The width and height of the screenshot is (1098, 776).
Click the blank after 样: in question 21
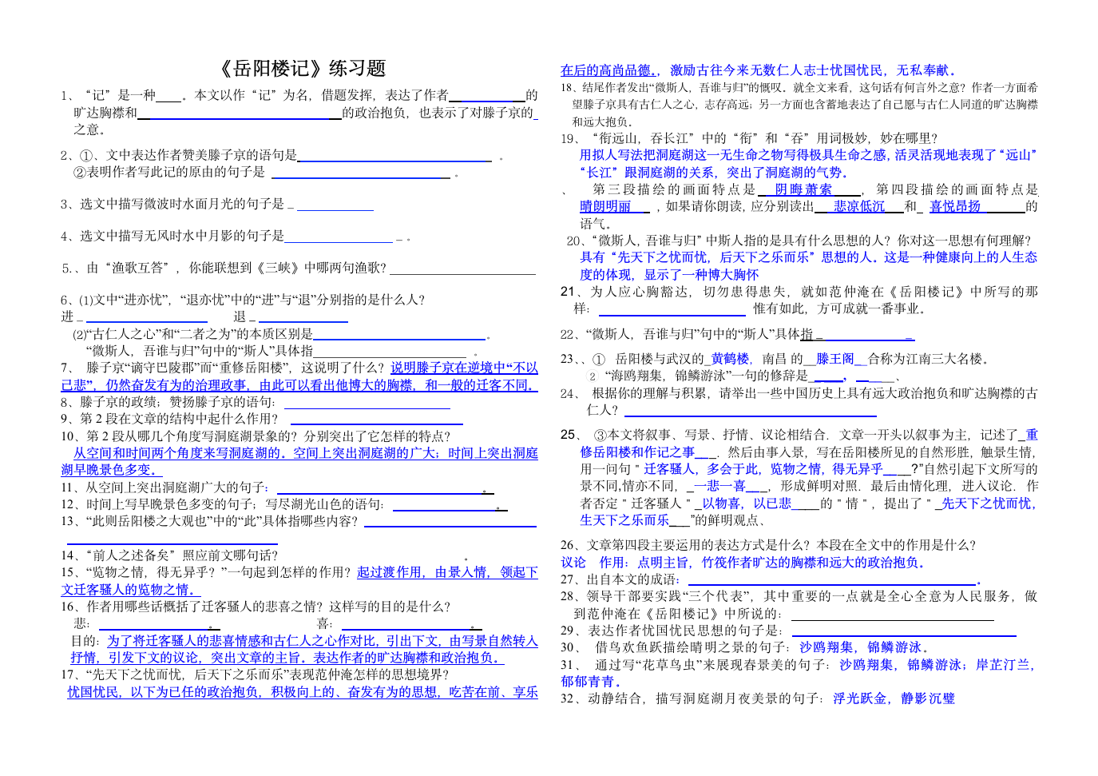click(672, 309)
